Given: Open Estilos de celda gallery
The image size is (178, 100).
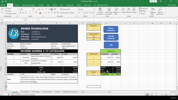Looking at the screenshot, I should click(x=116, y=11).
